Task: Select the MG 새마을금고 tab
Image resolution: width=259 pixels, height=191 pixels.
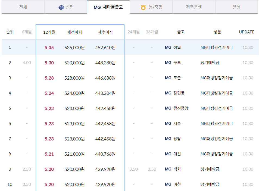Action: click(108, 7)
